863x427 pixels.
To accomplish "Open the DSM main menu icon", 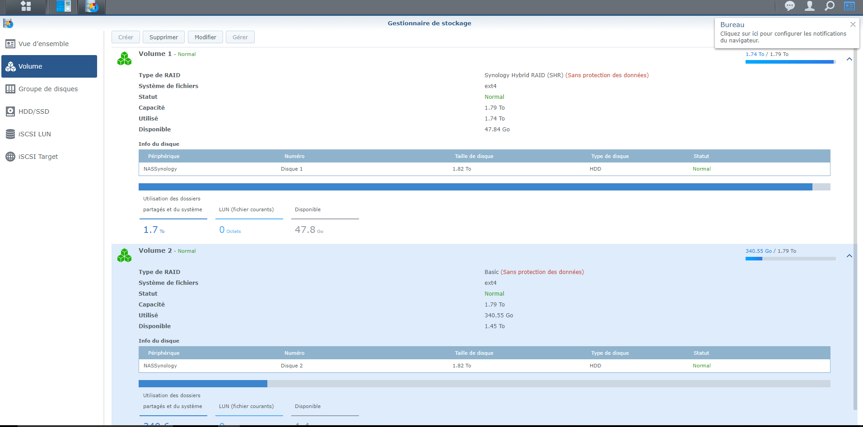I will 26,6.
